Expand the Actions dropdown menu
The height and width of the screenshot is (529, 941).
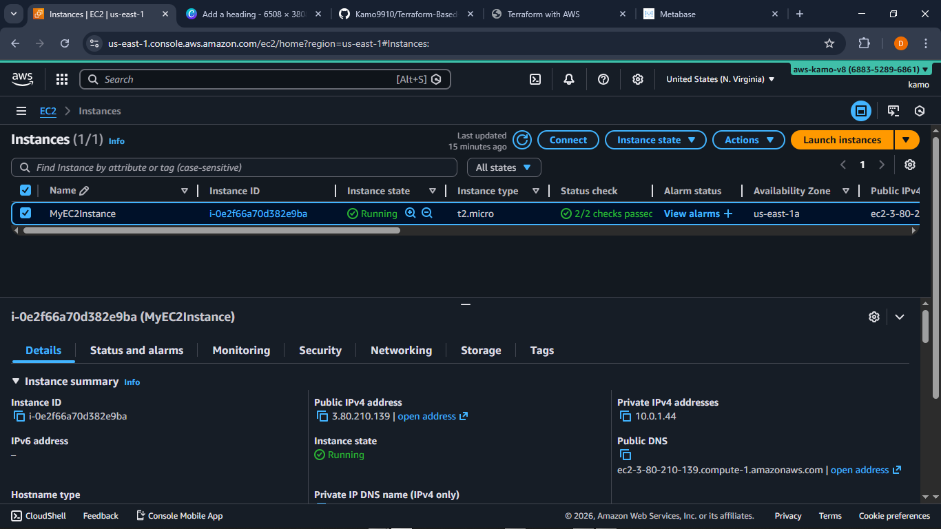(748, 140)
